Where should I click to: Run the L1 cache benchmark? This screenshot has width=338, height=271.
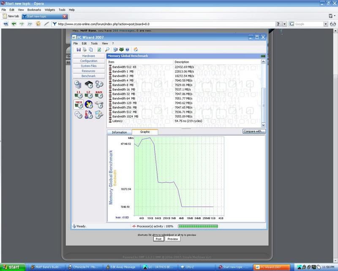pos(79,94)
